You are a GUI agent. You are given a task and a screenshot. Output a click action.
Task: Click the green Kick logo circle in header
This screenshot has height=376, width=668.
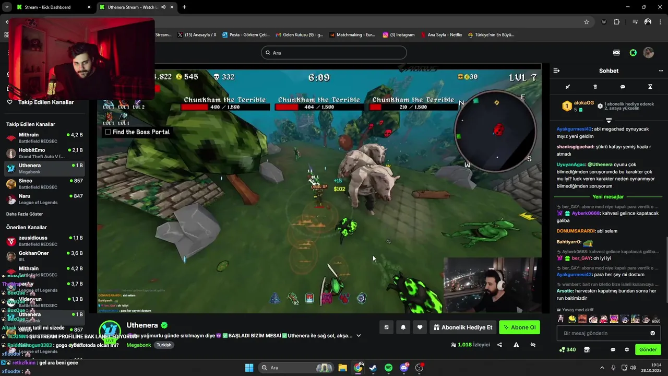pos(633,53)
